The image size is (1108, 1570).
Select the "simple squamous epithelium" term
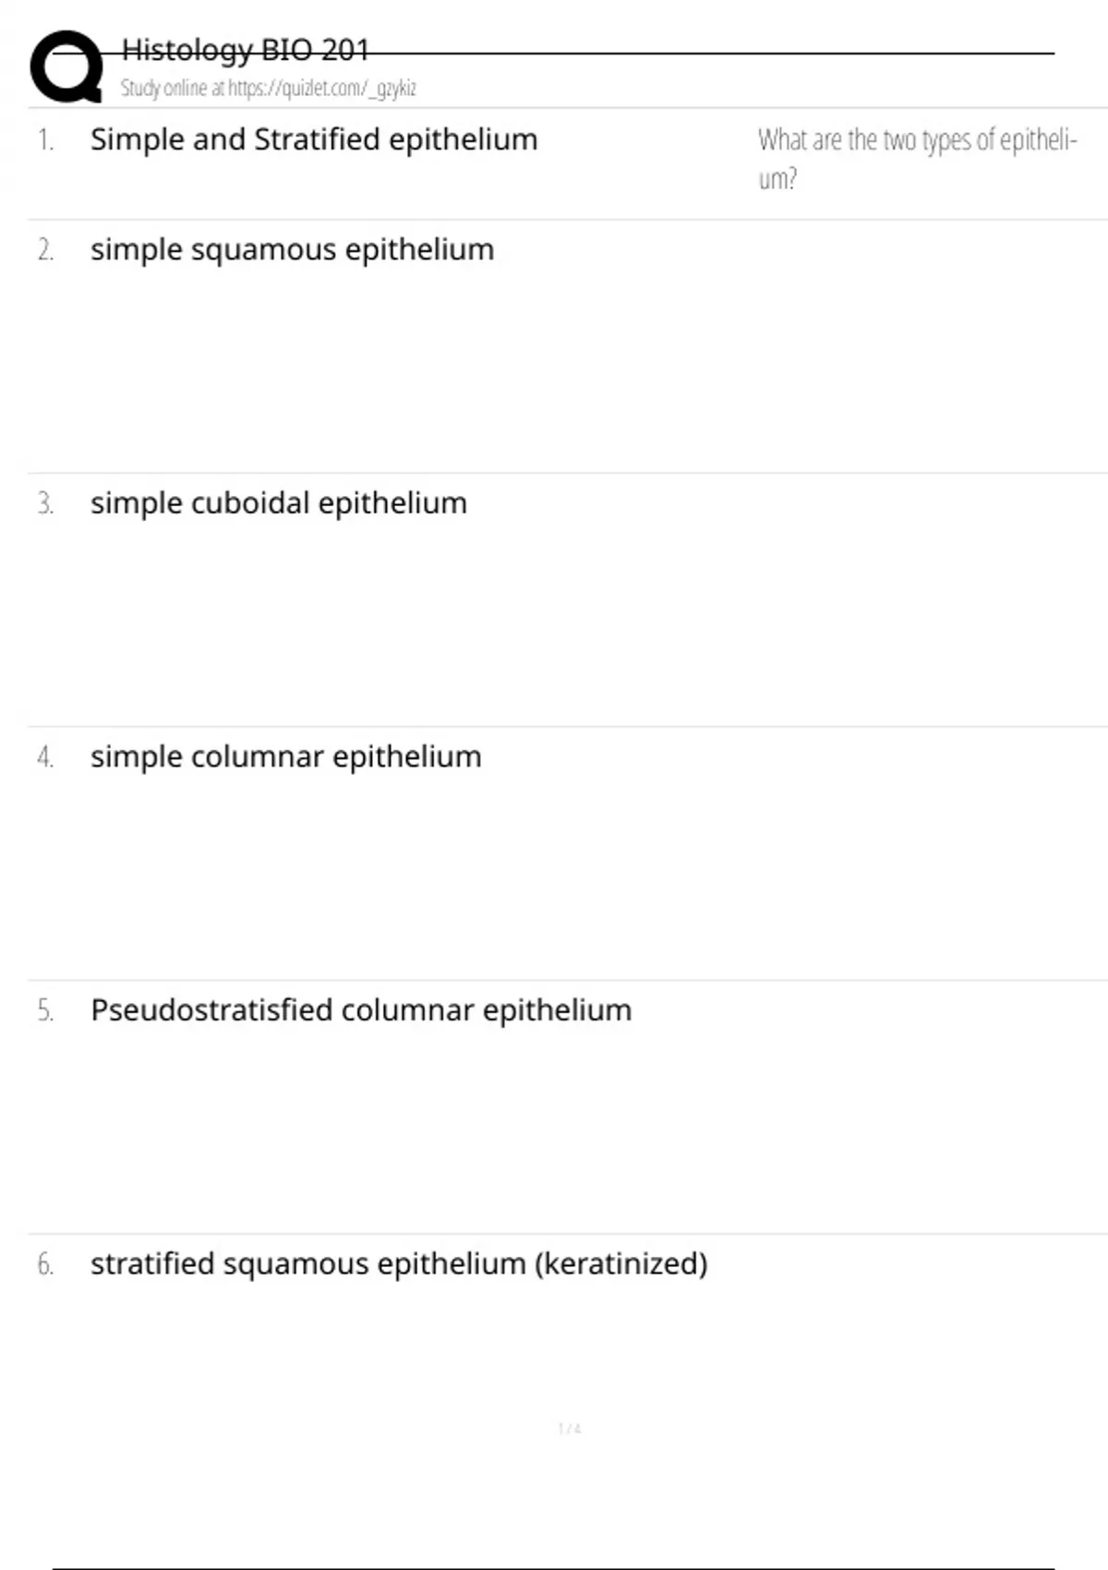292,249
